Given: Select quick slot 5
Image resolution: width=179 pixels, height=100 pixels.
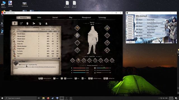Looking at the screenshot, I should pyautogui.click(x=95, y=60).
